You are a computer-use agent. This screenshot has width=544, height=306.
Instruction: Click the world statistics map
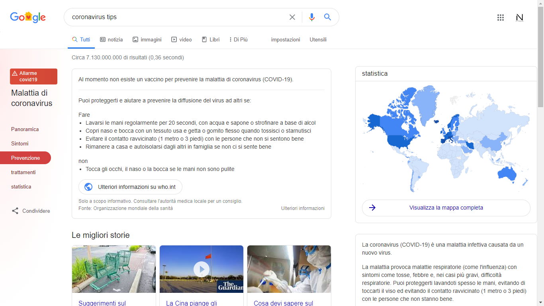coord(446,138)
